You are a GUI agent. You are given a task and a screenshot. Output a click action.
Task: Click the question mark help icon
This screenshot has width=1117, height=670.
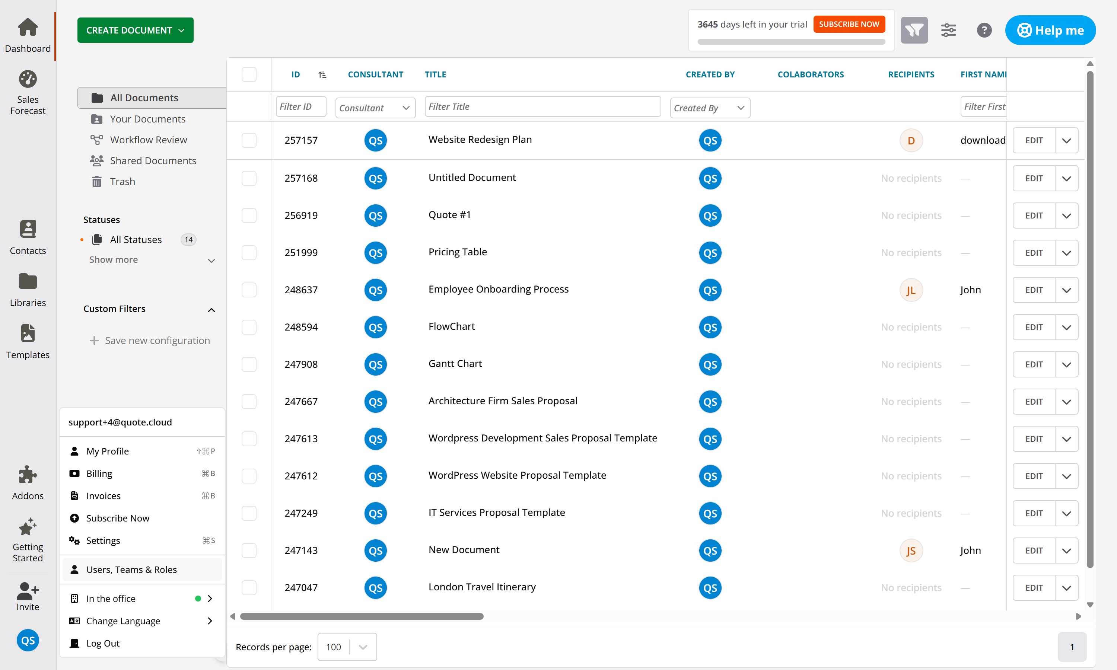[x=984, y=30]
